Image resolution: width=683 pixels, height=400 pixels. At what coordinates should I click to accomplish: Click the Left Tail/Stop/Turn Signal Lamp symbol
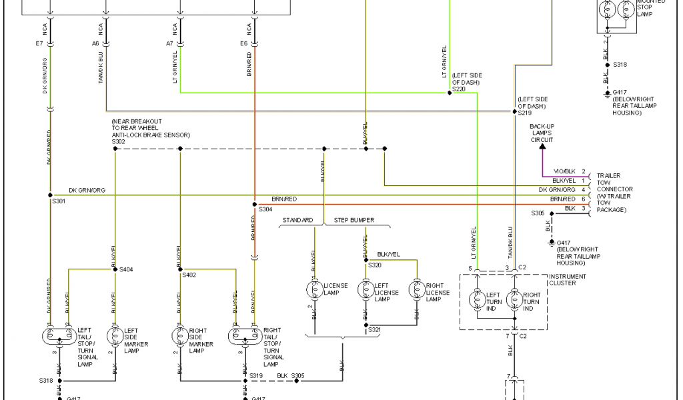(59, 335)
